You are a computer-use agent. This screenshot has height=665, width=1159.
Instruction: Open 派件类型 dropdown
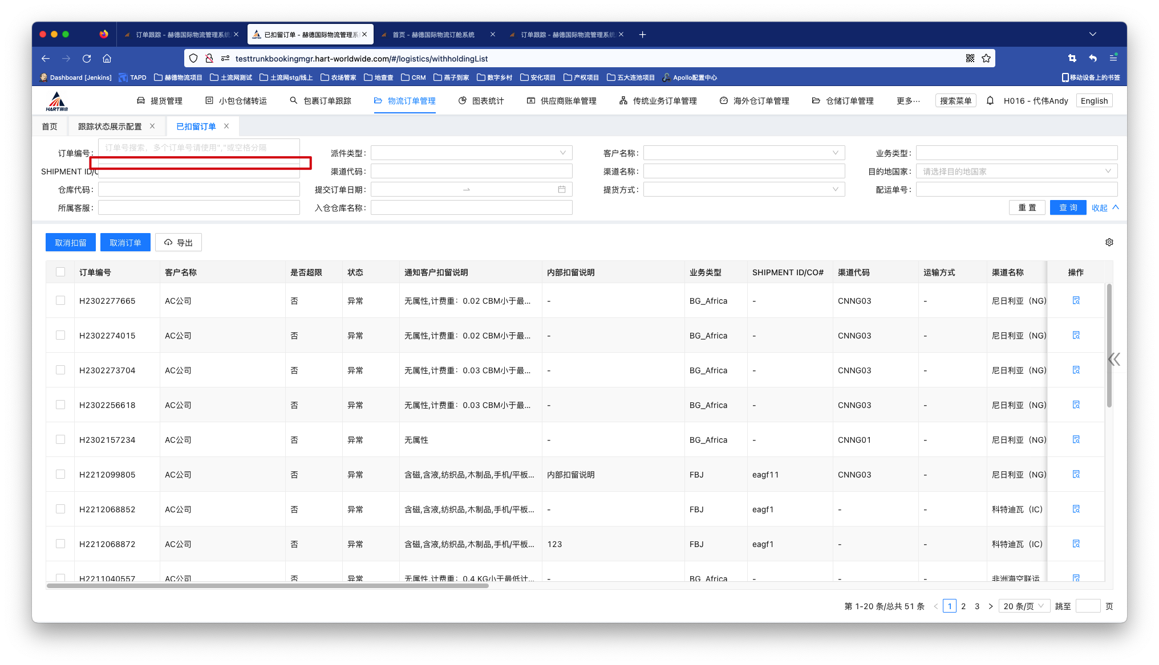click(471, 153)
